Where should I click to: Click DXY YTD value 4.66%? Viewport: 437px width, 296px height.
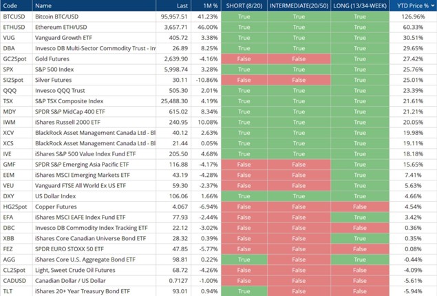coord(413,197)
